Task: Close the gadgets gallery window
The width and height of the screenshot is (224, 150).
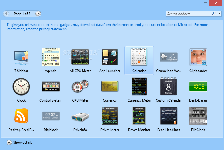Action: (215, 3)
